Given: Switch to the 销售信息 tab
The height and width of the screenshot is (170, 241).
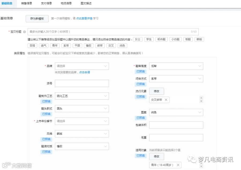Looking at the screenshot, I should pos(27,3).
